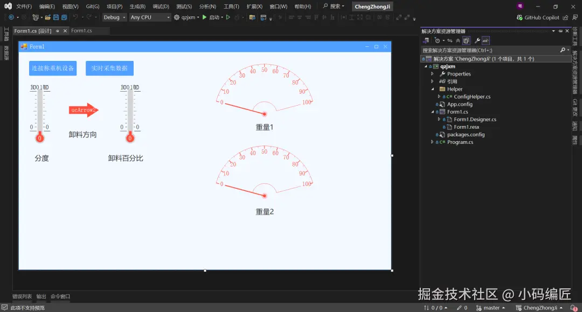Image resolution: width=582 pixels, height=312 pixels.
Task: Click the pin icon on Form1.cs design tab
Action: (58, 31)
